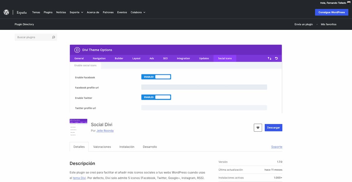Open the Valoraciones tab
This screenshot has width=352, height=182.
102,147
